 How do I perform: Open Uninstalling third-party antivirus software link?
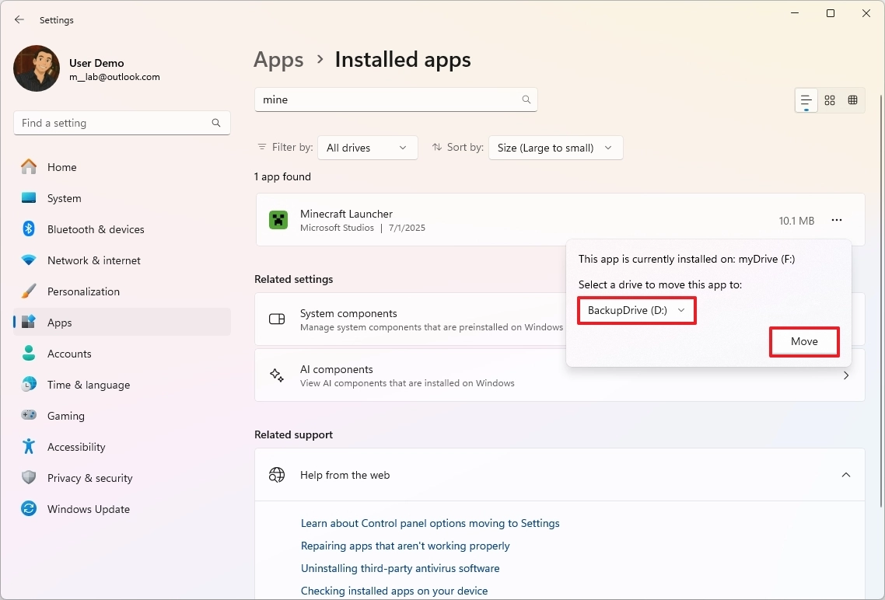click(x=401, y=568)
